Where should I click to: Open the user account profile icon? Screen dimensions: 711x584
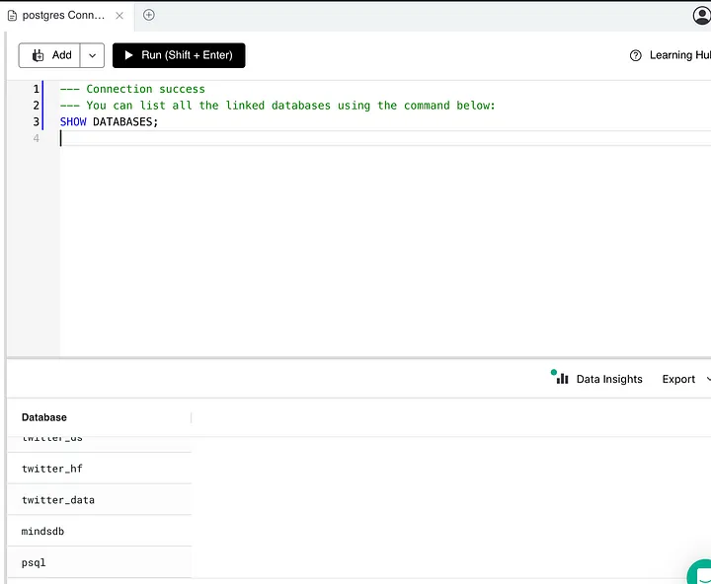point(701,16)
